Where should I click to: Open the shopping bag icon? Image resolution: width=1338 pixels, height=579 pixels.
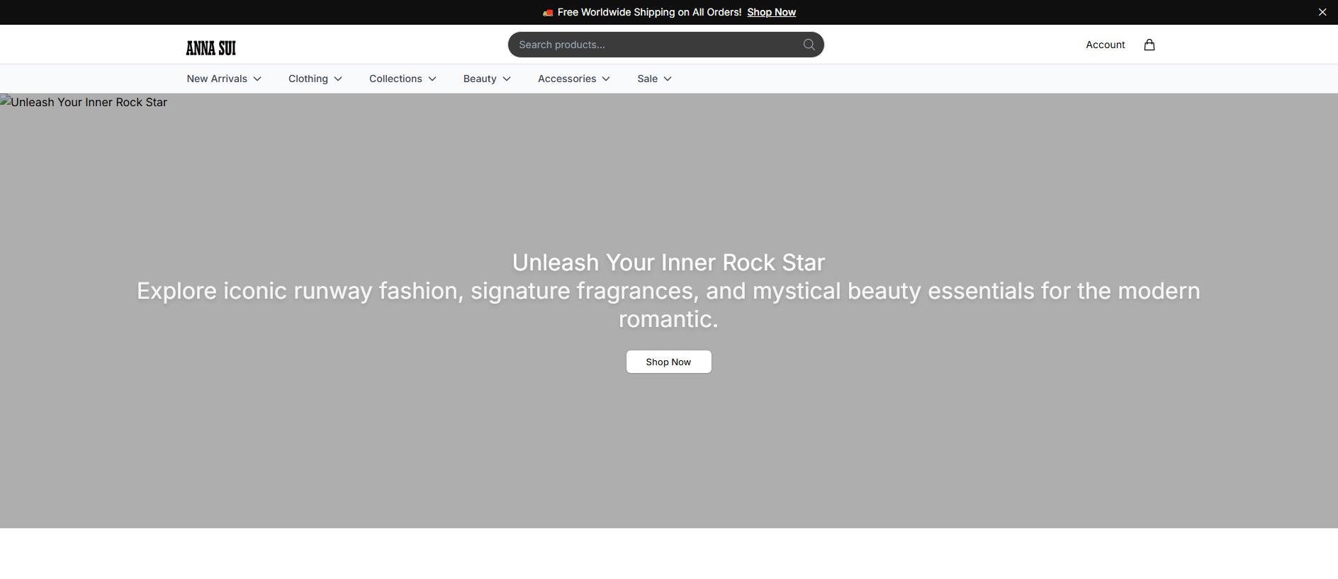[1149, 45]
